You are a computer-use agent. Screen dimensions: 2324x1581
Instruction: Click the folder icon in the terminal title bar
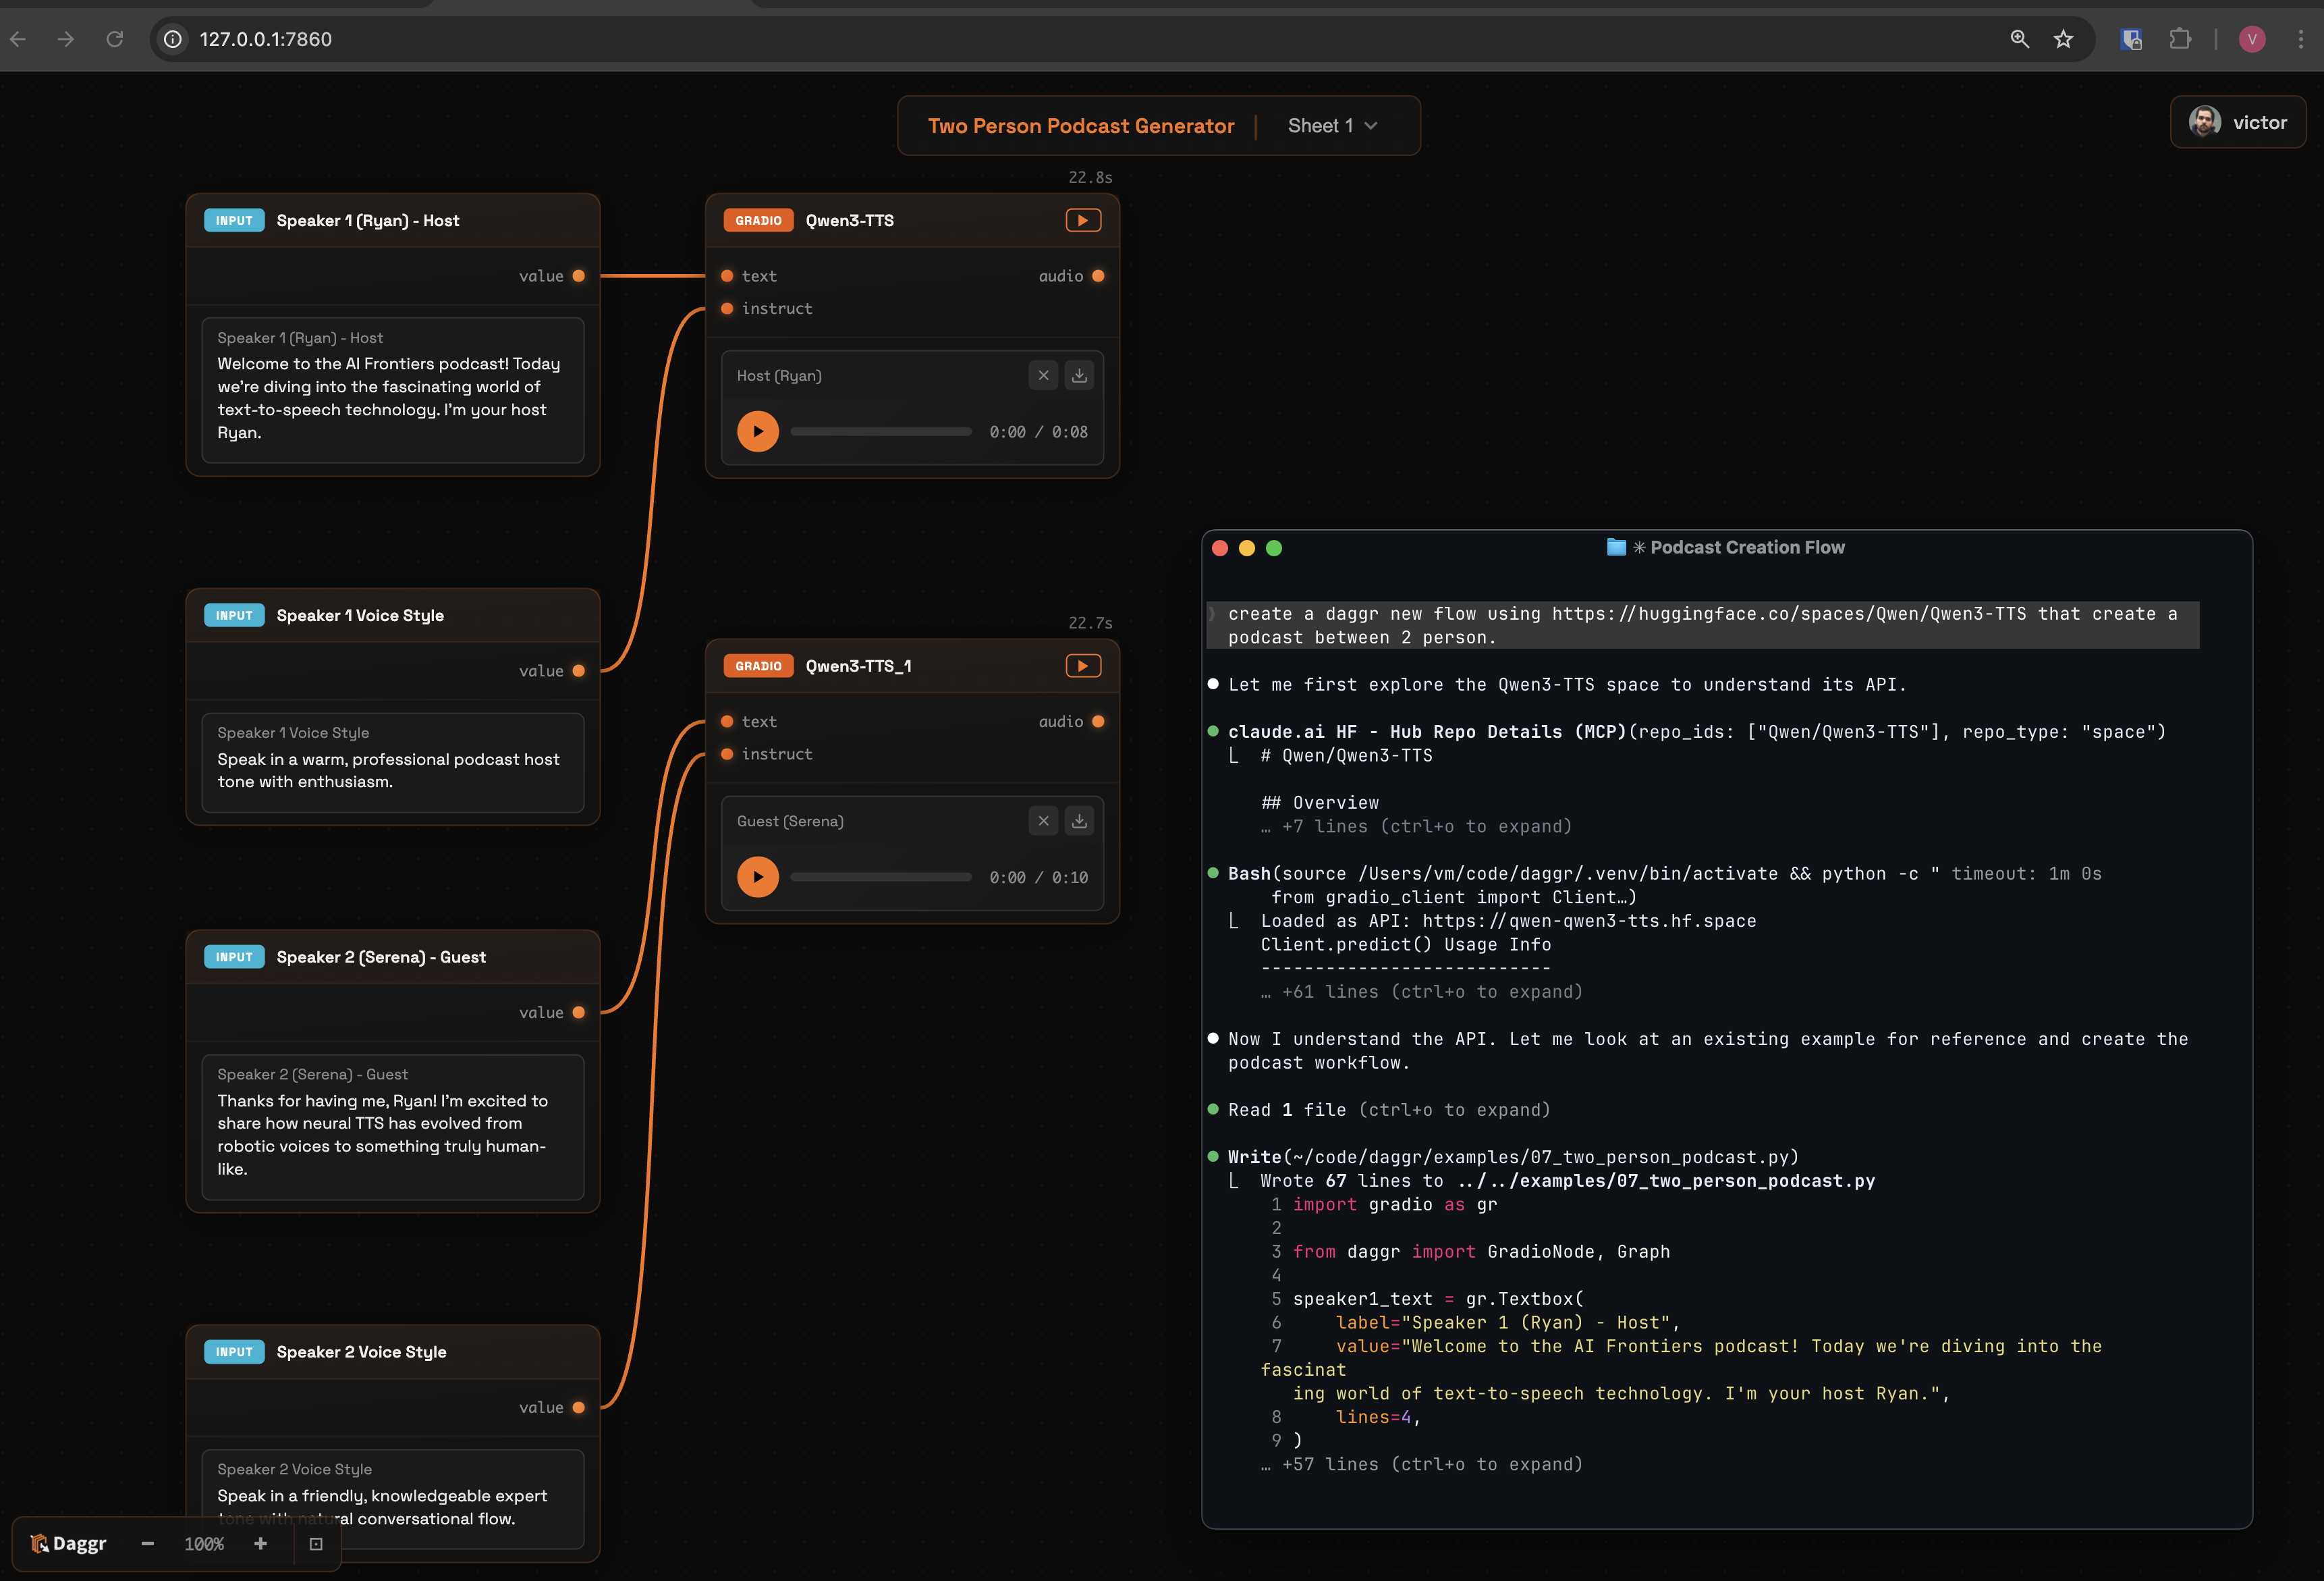(x=1616, y=546)
